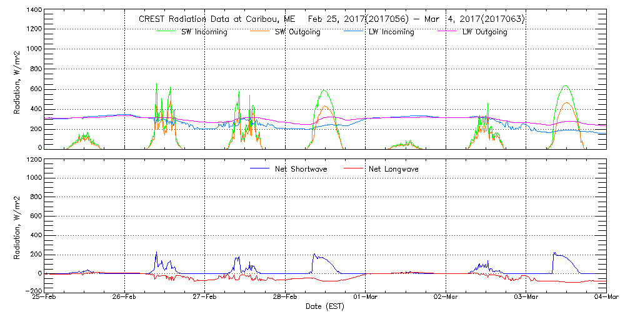Click the 1400 tick on upper y-axis
The height and width of the screenshot is (312, 625).
point(34,11)
